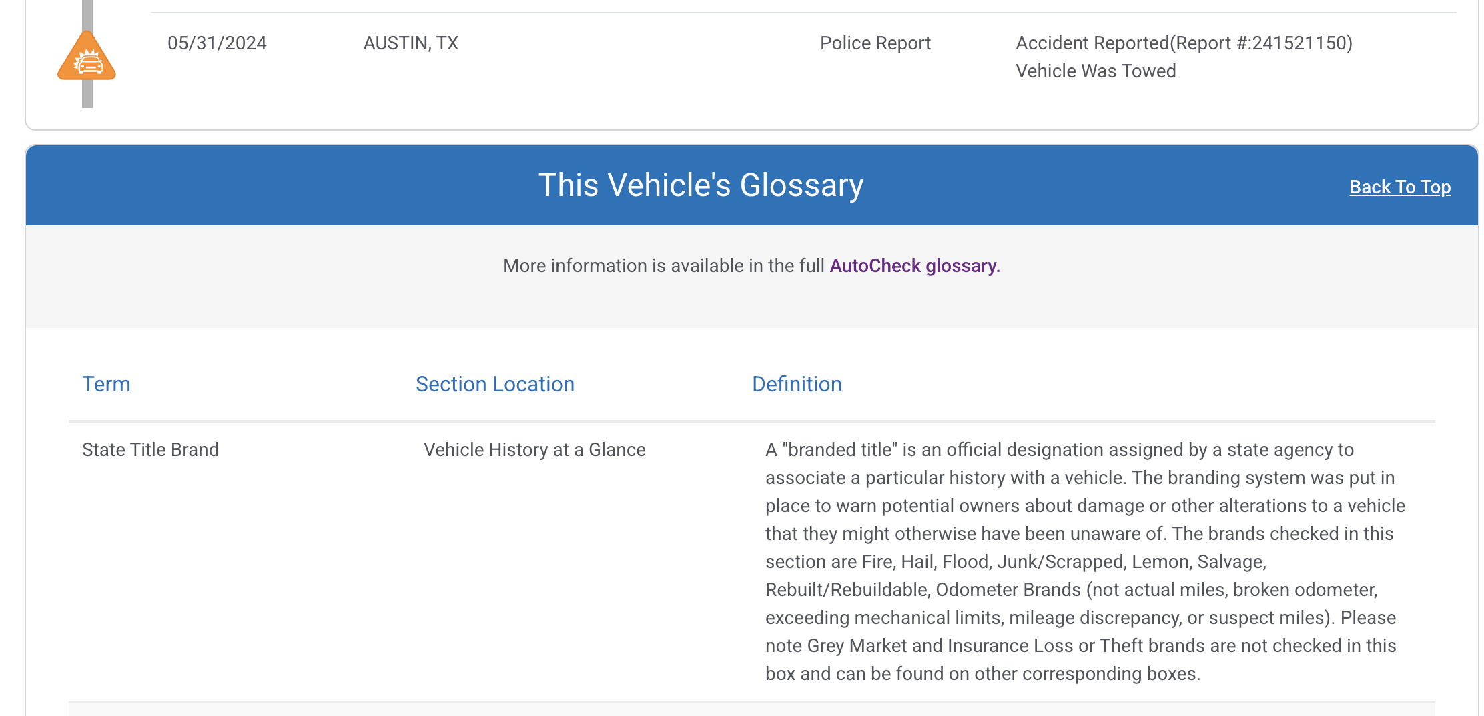This screenshot has width=1484, height=716.
Task: Open the full AutoCheck glossary link
Action: coord(914,266)
